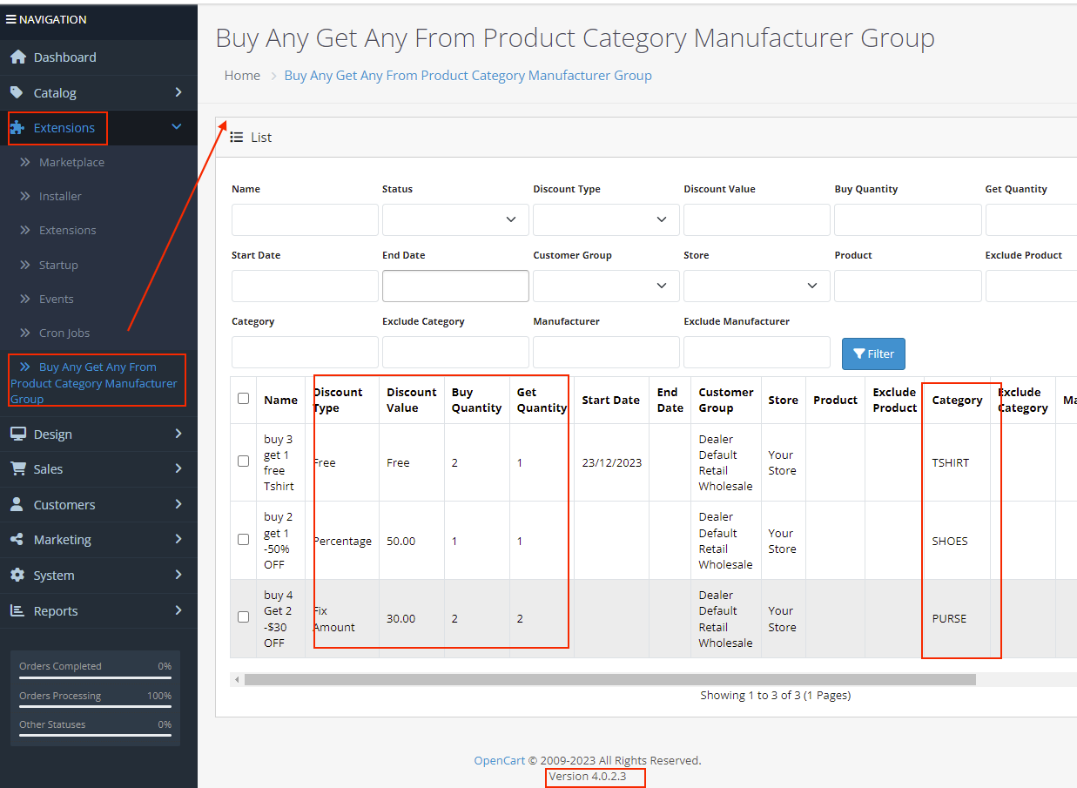Open the Discount Type filter dropdown
The height and width of the screenshot is (788, 1077).
tap(606, 219)
